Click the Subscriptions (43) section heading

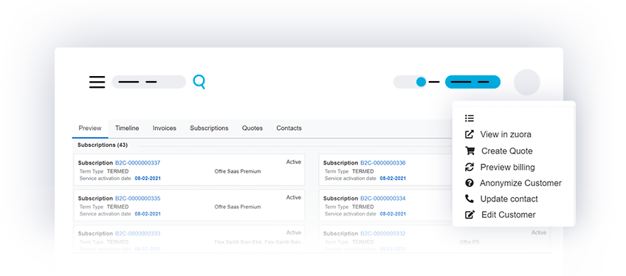coord(103,145)
